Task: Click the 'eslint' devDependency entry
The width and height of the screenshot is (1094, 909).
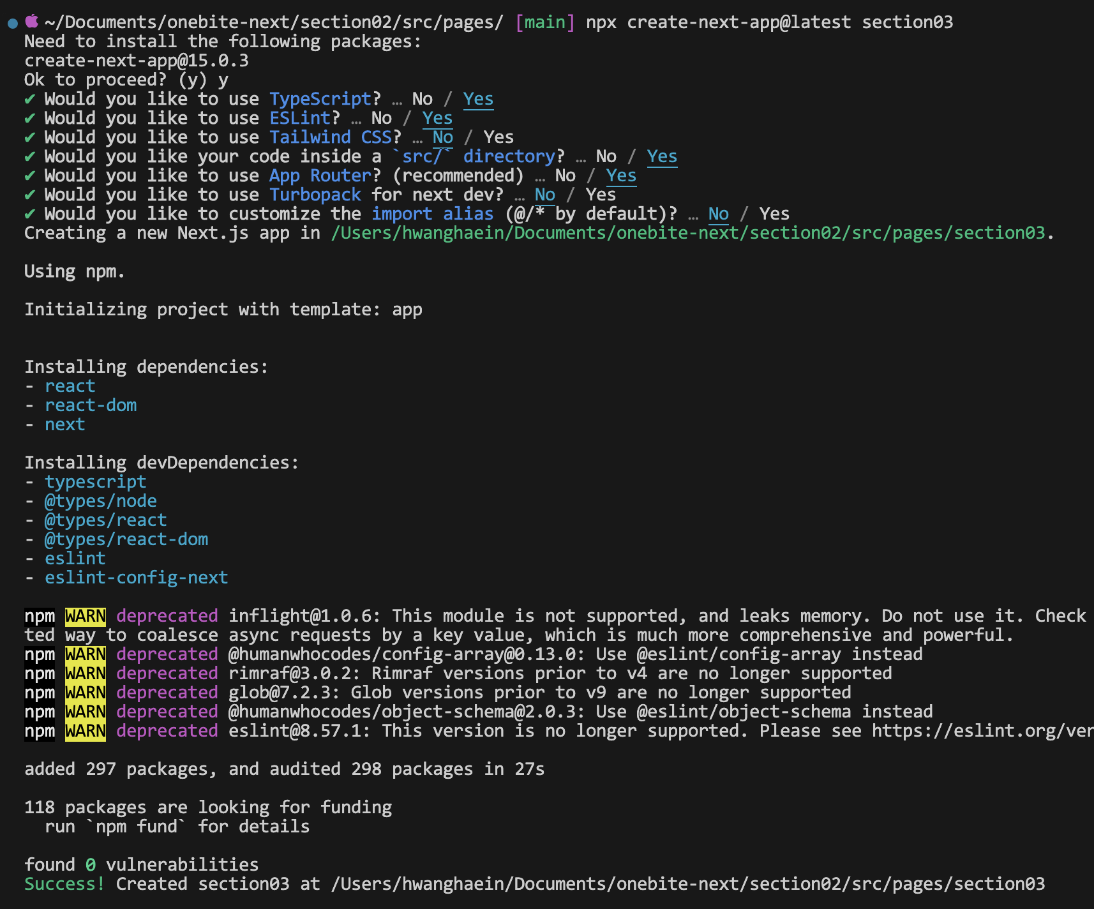Action: [x=75, y=559]
